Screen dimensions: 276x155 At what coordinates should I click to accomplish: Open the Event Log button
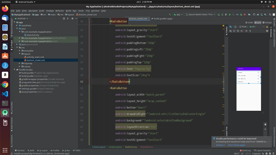coord(245,150)
